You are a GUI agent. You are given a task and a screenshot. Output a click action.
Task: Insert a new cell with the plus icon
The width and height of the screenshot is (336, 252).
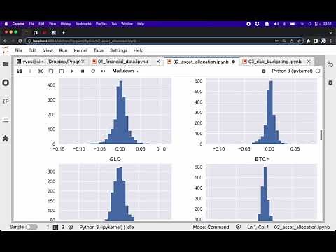(30, 71)
